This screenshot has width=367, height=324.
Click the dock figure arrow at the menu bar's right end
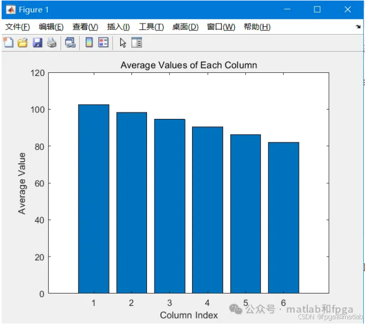pos(358,27)
